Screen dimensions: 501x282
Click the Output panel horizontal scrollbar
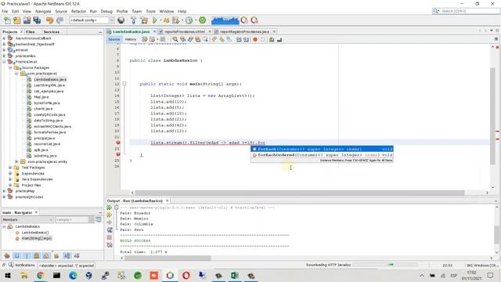[168, 258]
